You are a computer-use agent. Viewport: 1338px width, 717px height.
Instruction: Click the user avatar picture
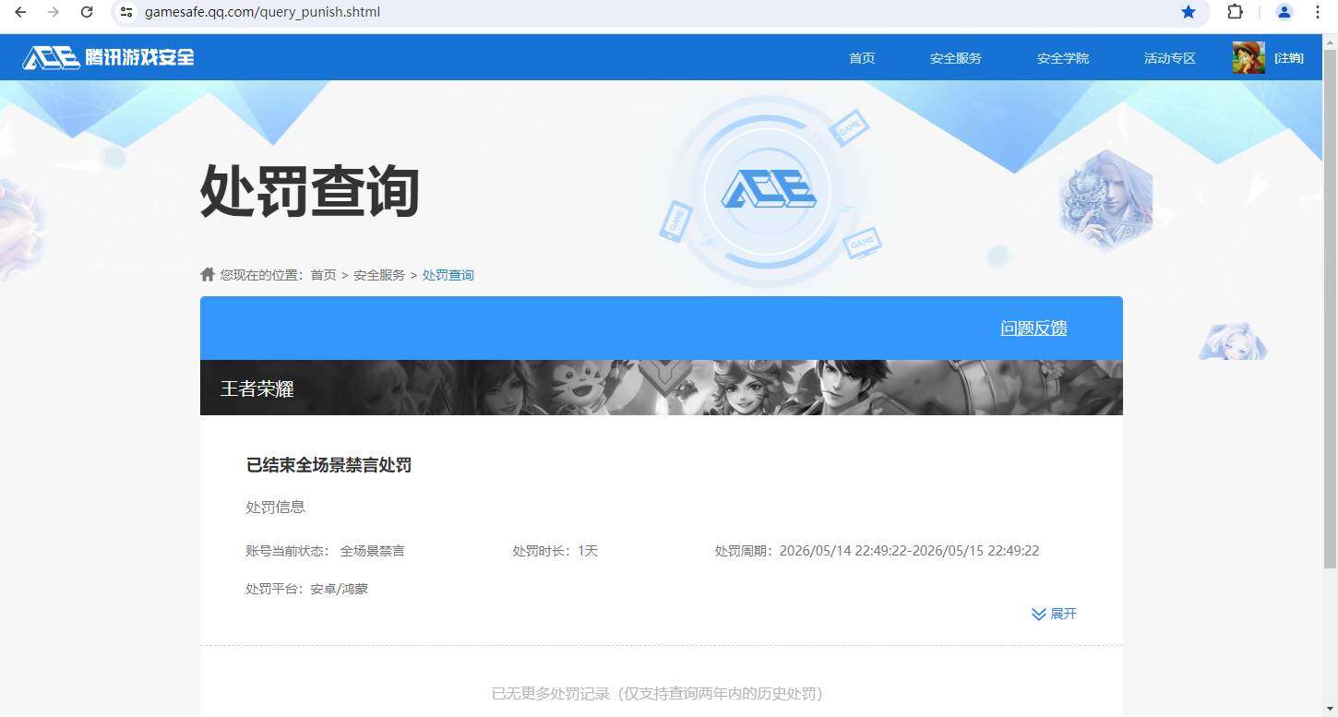[1248, 57]
